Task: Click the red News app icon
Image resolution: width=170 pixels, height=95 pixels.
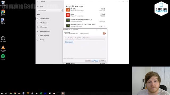Action: 68,15
